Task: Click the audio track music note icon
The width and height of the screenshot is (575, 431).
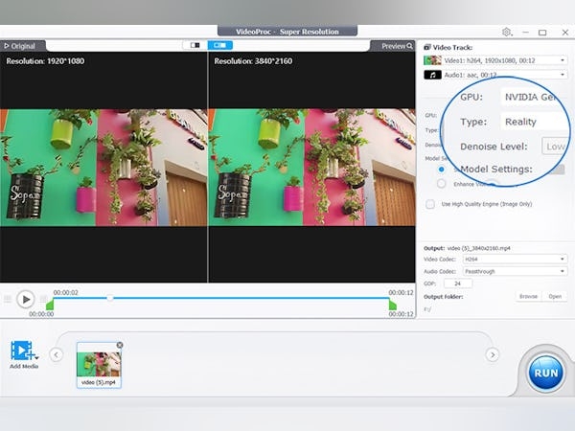Action: [x=432, y=75]
